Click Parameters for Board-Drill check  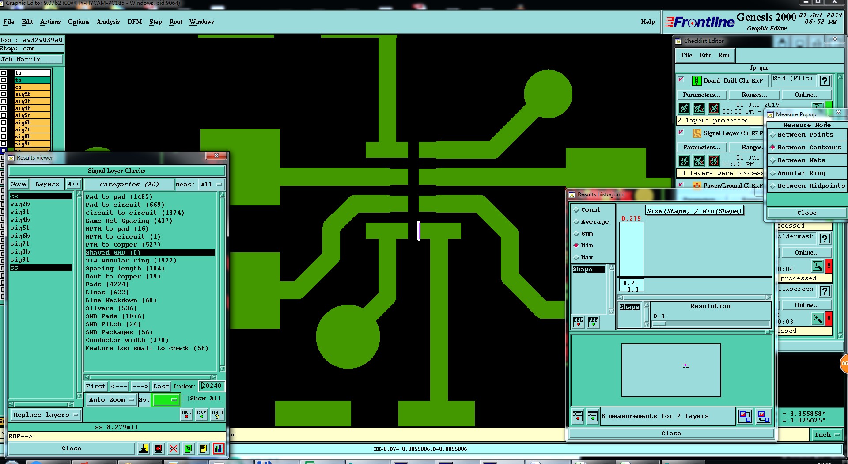click(x=701, y=95)
